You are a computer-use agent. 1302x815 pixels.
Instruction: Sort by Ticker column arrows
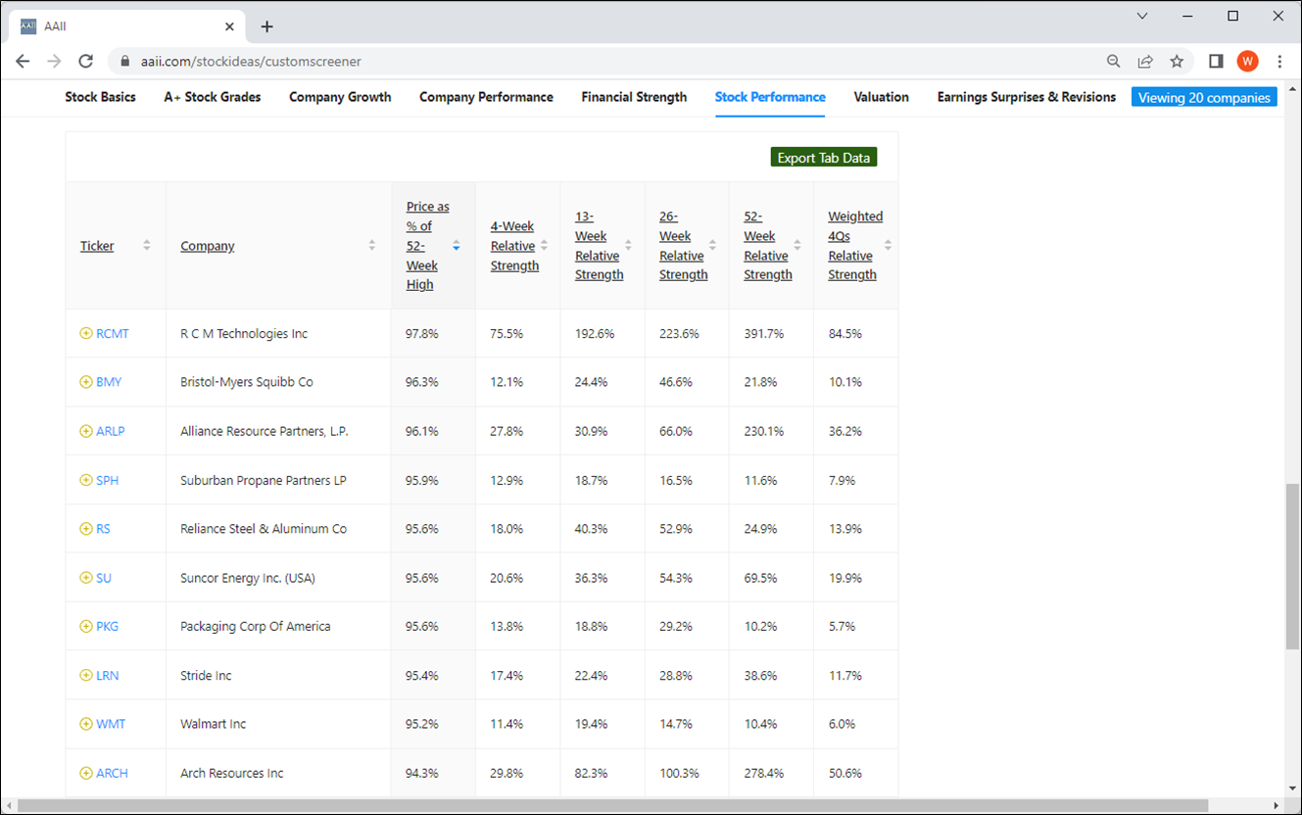147,246
